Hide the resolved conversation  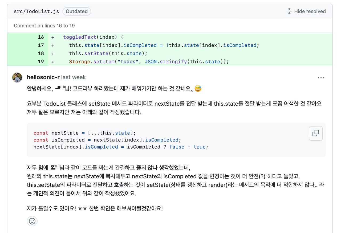tap(306, 11)
